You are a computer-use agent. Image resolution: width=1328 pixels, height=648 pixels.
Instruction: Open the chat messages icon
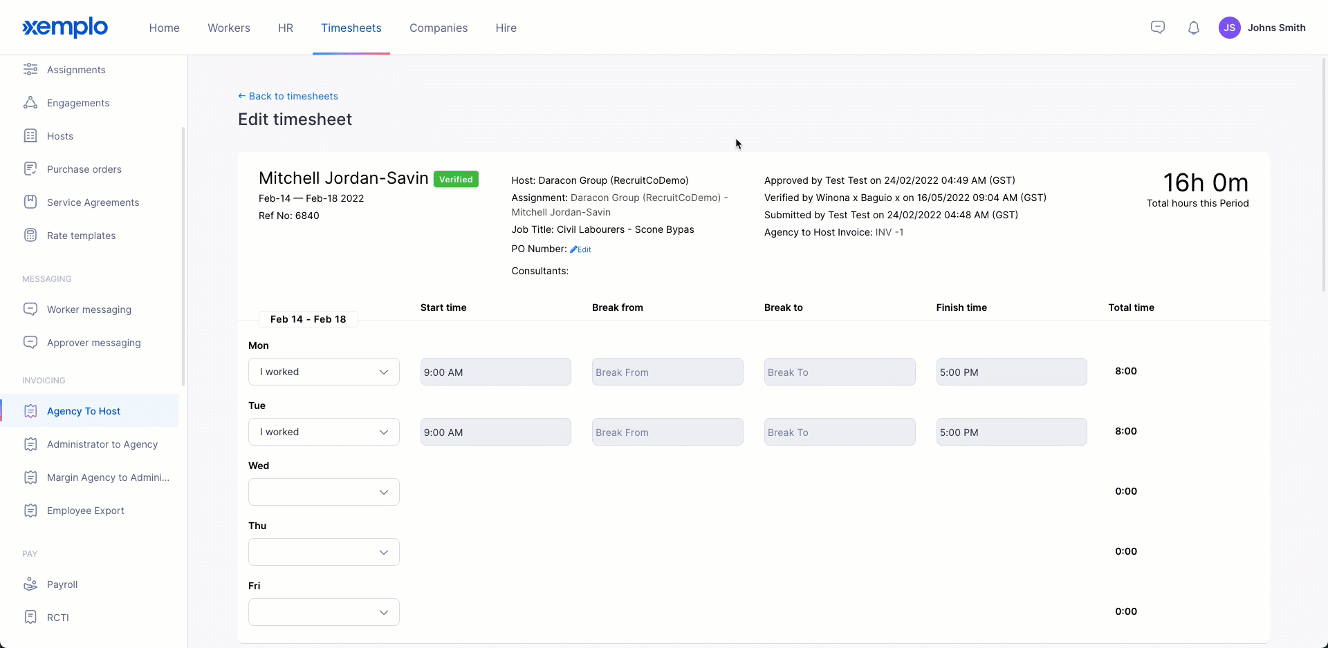(1158, 28)
